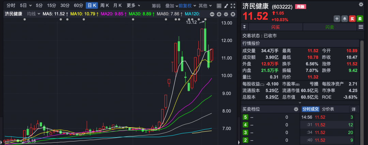Expand the 更多 periods dropdown

(133, 5)
